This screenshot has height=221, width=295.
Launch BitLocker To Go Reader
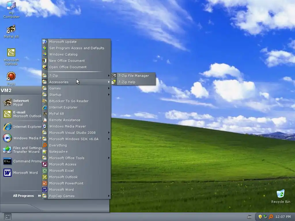76,101
